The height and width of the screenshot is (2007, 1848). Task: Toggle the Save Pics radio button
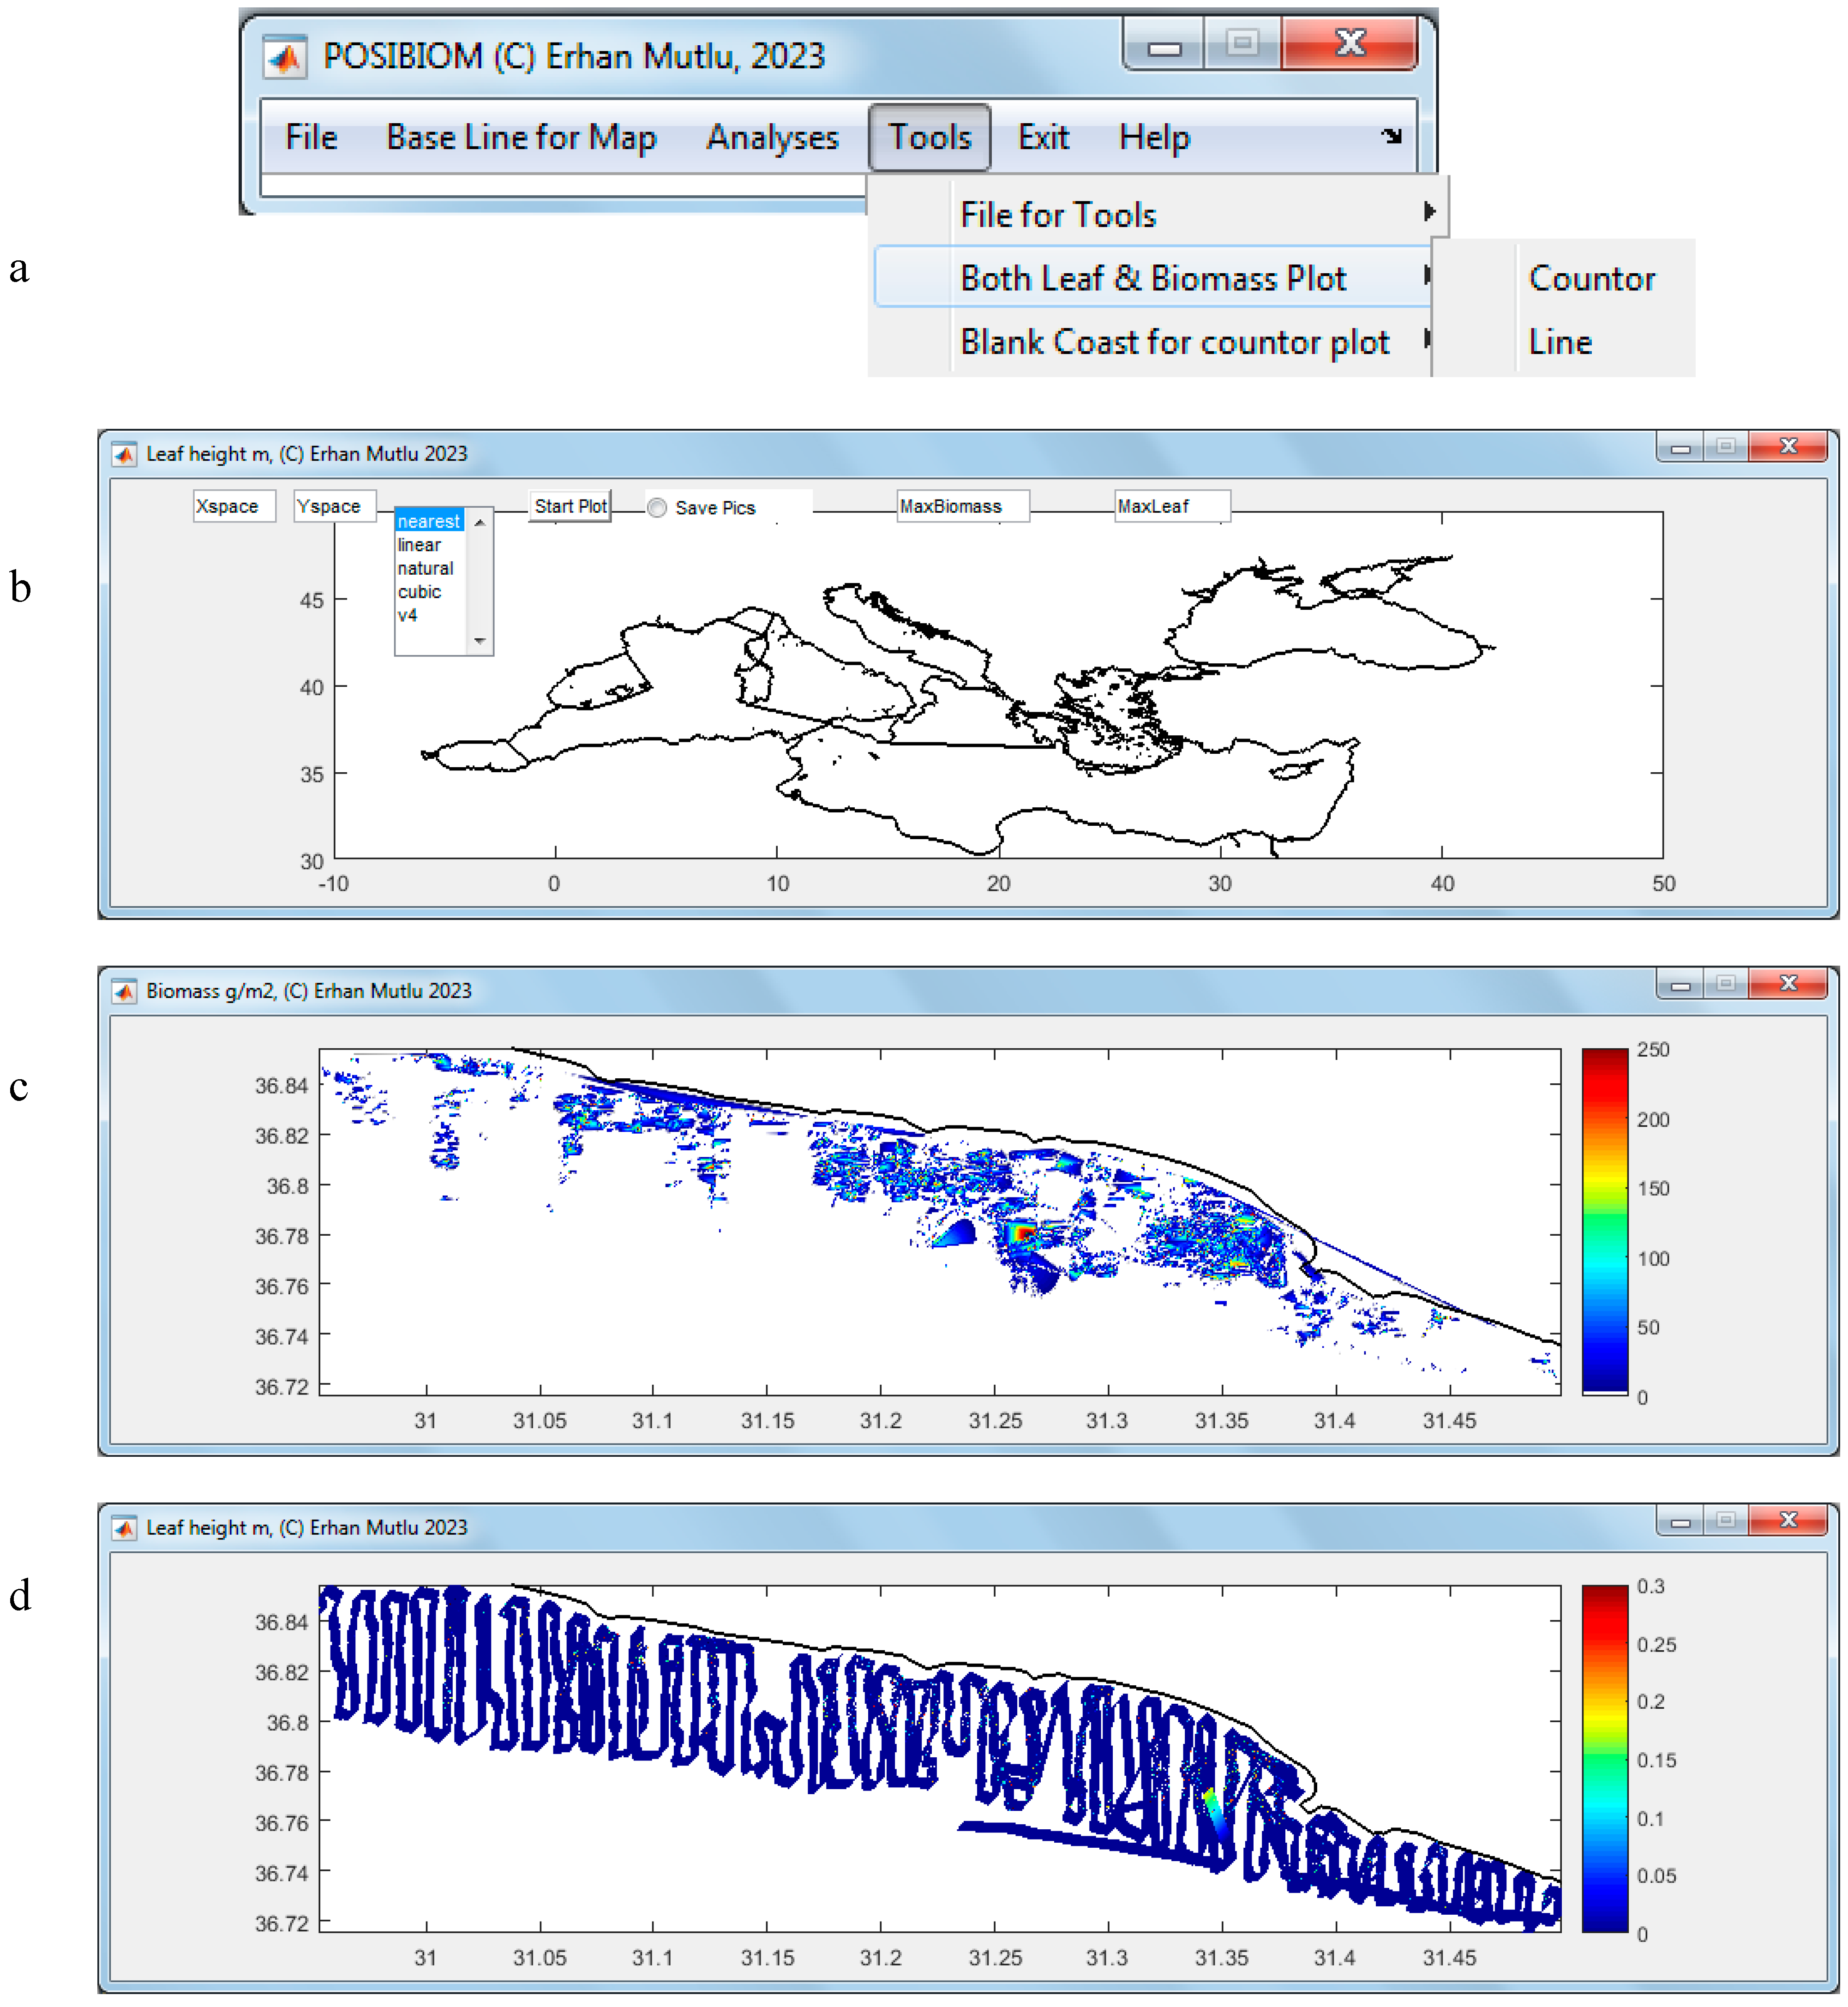click(657, 508)
